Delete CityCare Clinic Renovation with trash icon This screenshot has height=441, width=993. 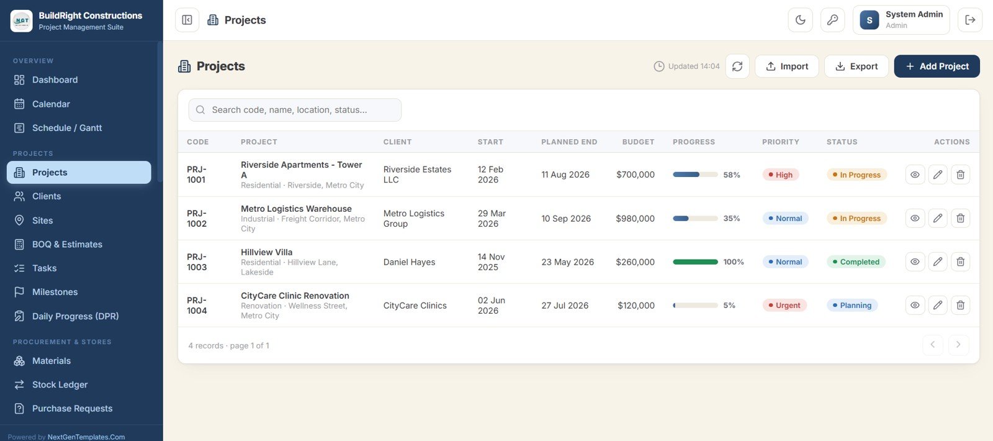(x=960, y=305)
